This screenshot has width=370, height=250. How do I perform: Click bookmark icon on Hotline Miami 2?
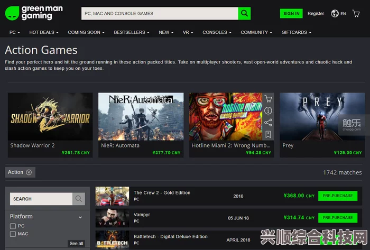(268, 134)
